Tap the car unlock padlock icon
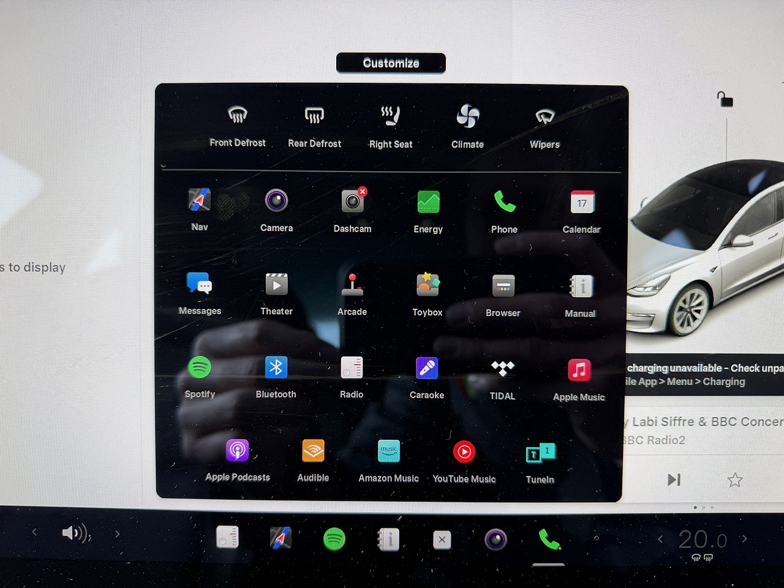784x588 pixels. tap(725, 99)
